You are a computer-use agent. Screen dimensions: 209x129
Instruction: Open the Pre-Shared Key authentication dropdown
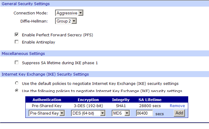click(47, 113)
